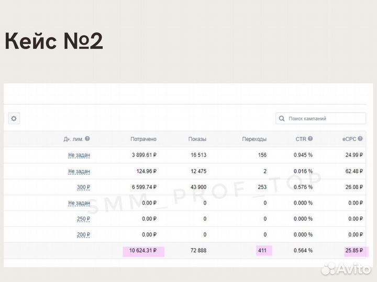The image size is (377, 282).
Task: Sort by the Показы column header
Action: pos(197,139)
